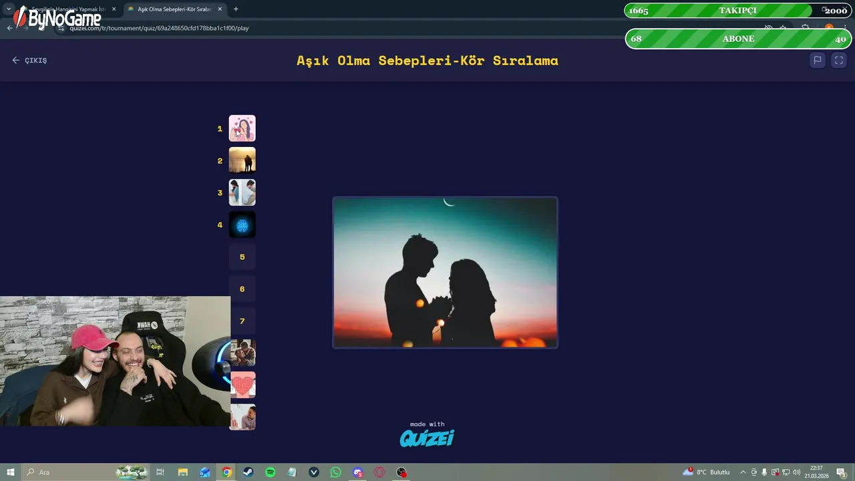Click the Chrome taskbar icon
This screenshot has width=855, height=481.
226,472
